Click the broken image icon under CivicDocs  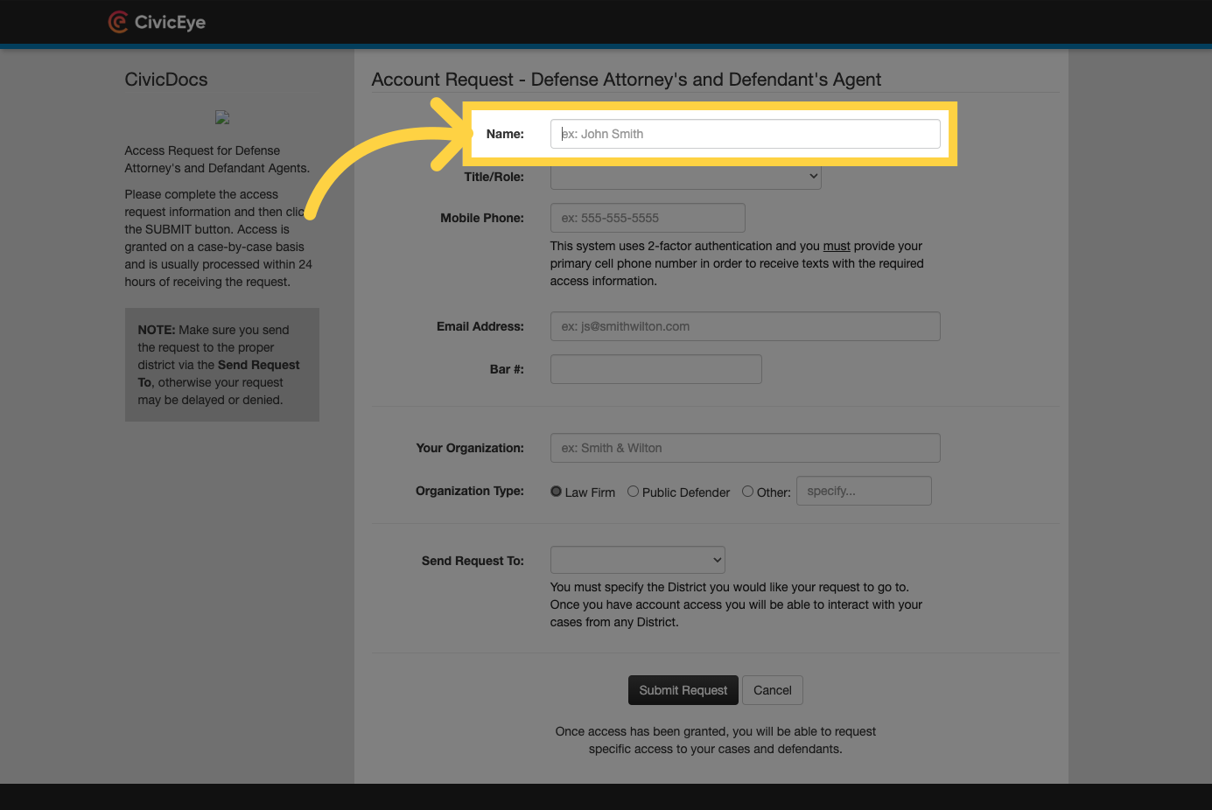222,117
